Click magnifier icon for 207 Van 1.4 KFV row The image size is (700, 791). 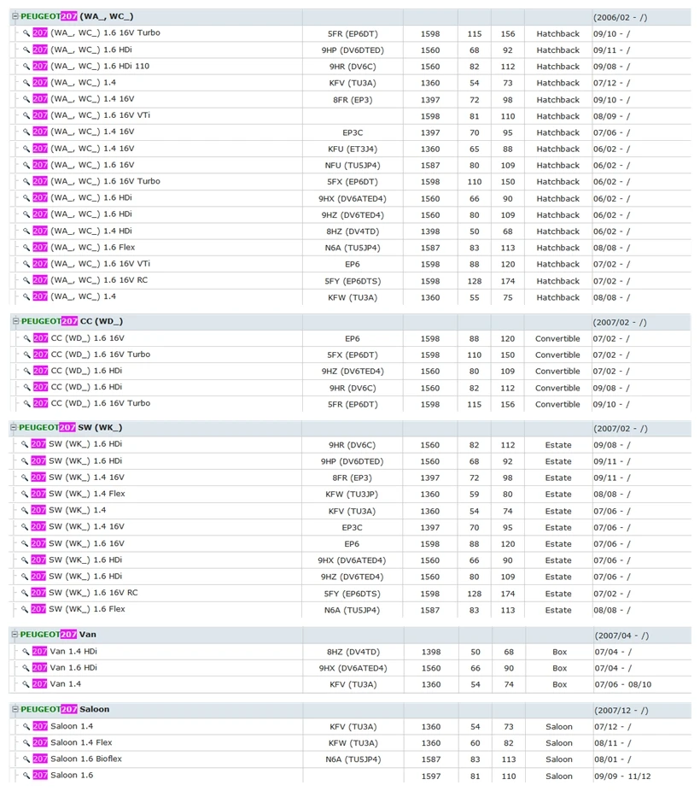(x=26, y=684)
